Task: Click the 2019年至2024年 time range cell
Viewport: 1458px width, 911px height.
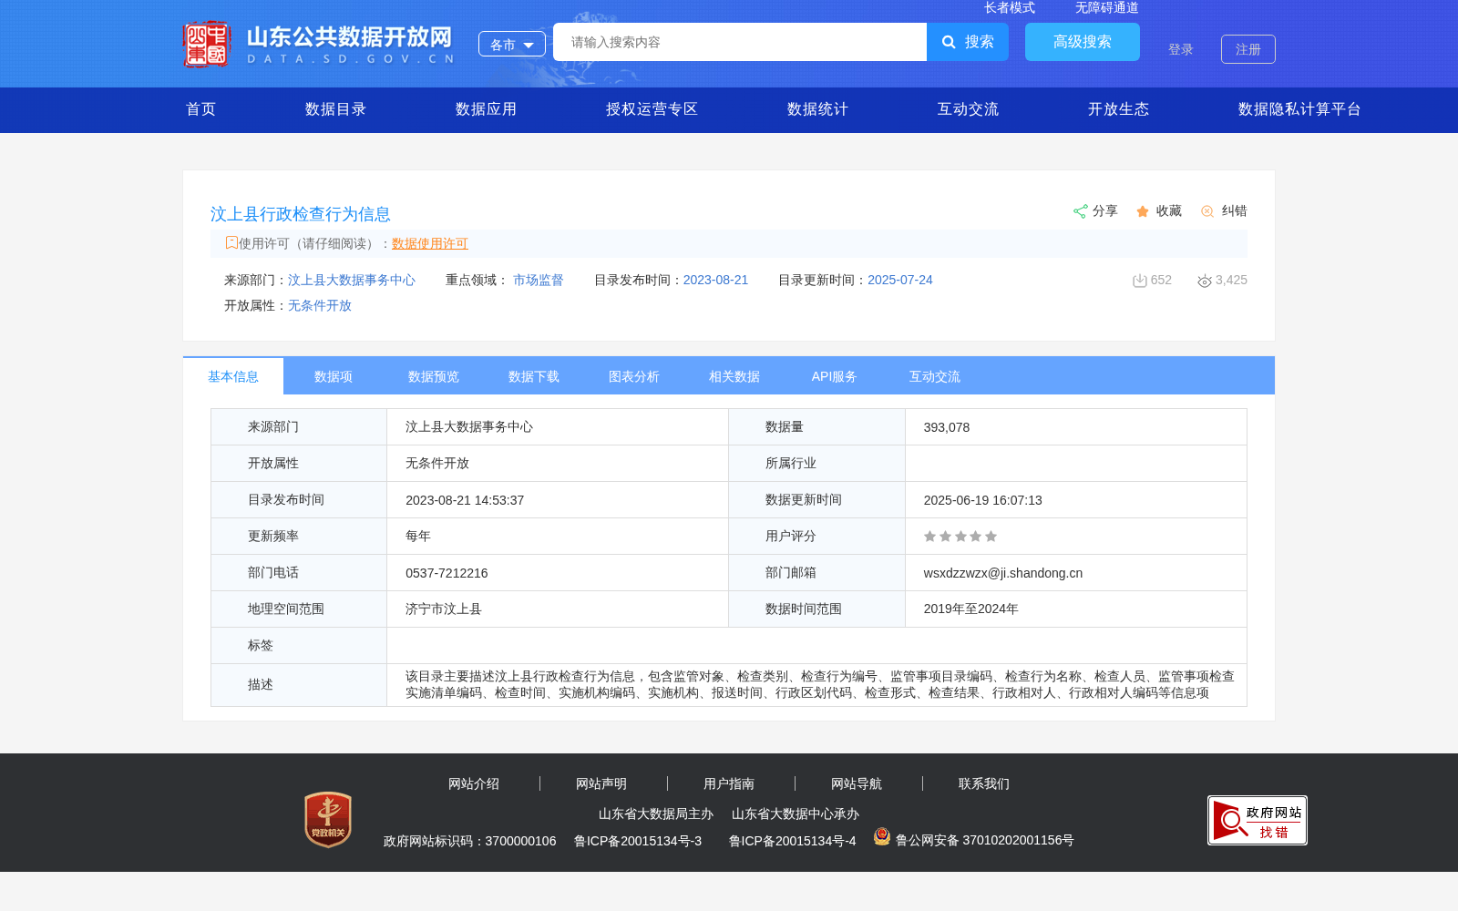Action: pyautogui.click(x=1076, y=609)
